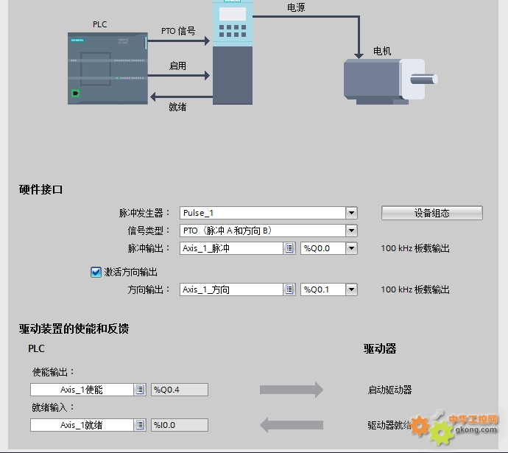This screenshot has height=453, width=508.
Task: Open tag picker for Axis_1使能 enable output
Action: 140,390
